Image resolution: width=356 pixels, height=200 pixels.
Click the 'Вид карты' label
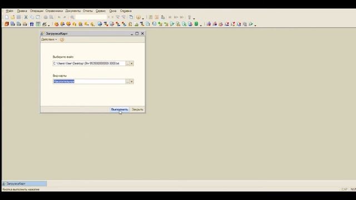click(60, 76)
